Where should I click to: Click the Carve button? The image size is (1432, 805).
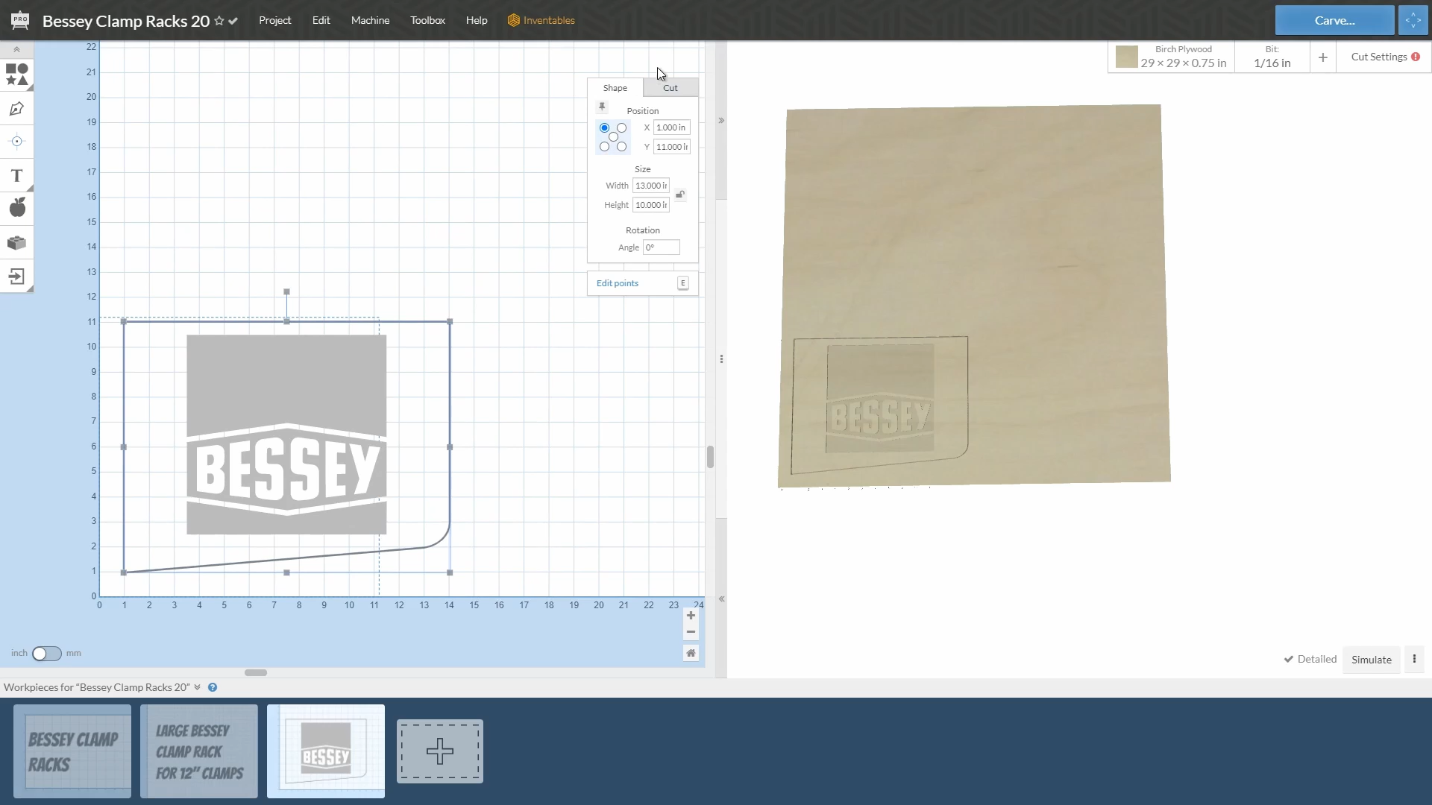[x=1334, y=19]
